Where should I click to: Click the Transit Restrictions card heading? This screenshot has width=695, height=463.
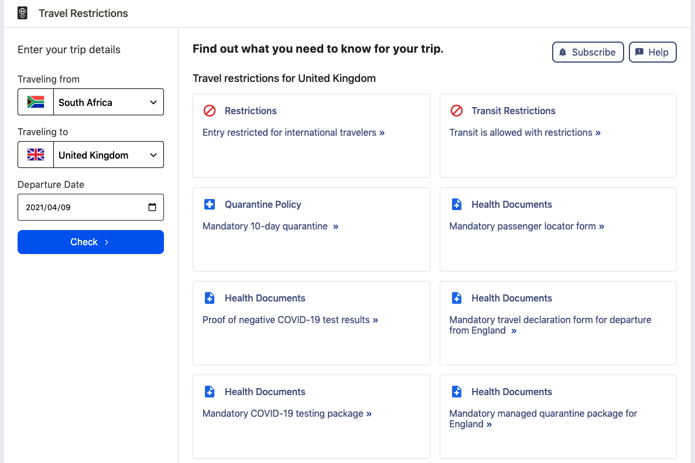tap(513, 111)
